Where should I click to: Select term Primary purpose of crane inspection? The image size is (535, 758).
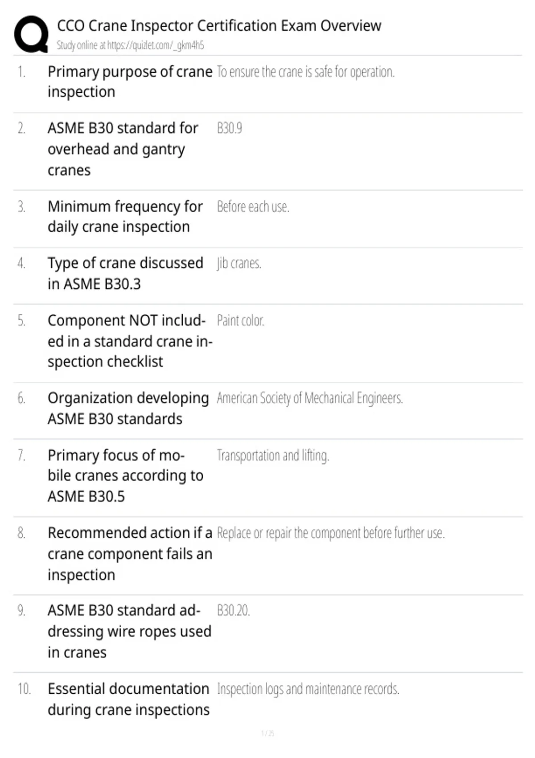130,82
